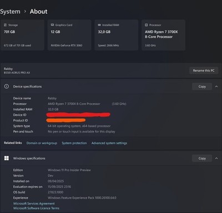Screen dimensions: 222x213
Task: Click the Storage card icon
Action: (x=6, y=25)
